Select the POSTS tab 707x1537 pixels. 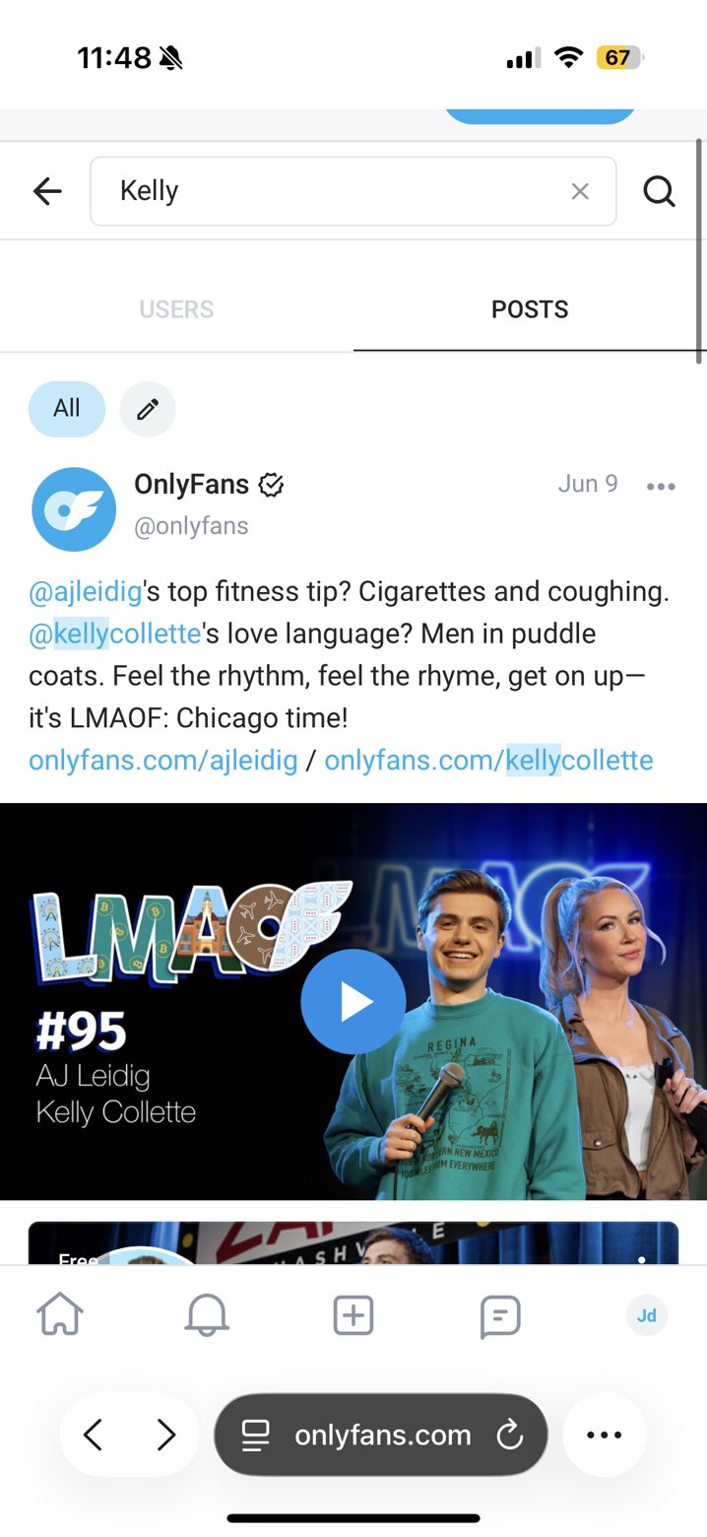(x=530, y=309)
